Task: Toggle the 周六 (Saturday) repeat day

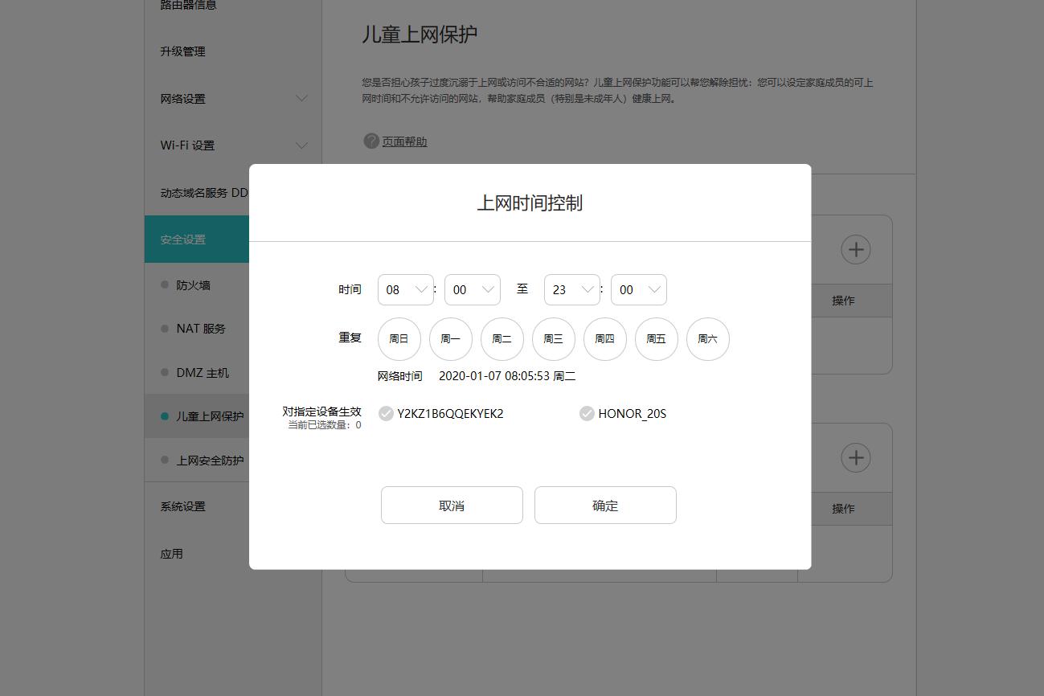Action: [708, 338]
